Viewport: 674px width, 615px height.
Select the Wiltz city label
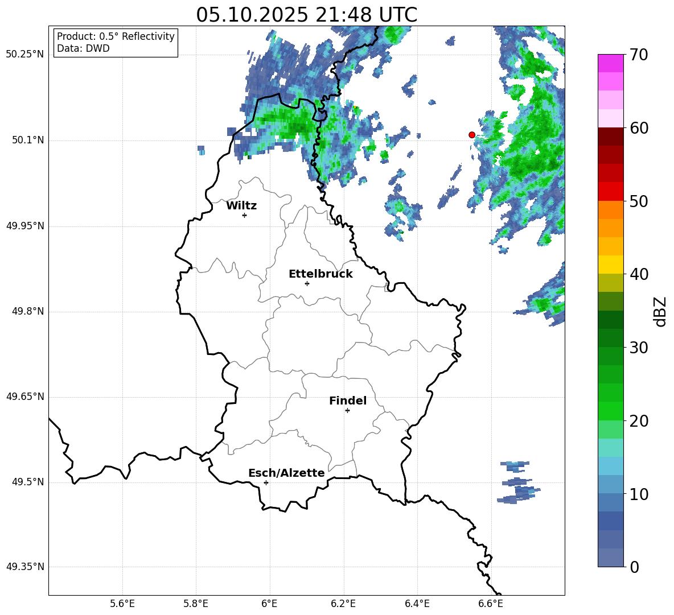coord(241,206)
